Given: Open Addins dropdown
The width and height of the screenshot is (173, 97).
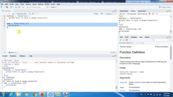Looking at the screenshot, I should tap(54, 7).
